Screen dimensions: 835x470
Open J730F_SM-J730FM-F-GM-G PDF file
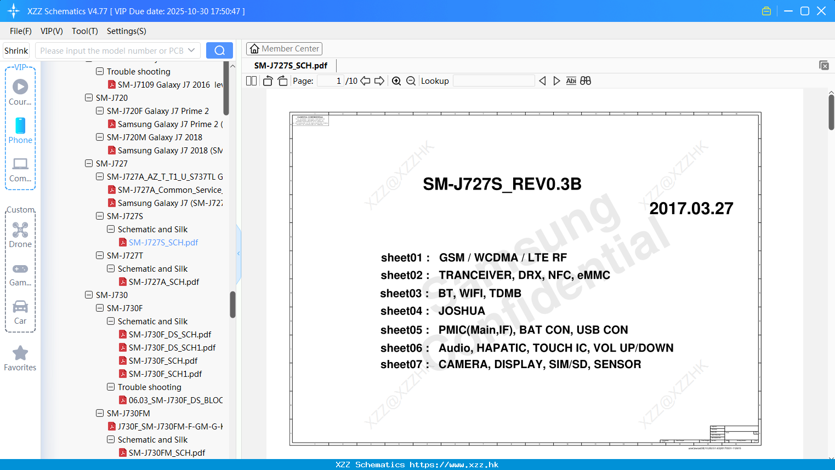click(165, 427)
